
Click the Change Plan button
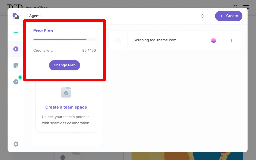pyautogui.click(x=65, y=65)
